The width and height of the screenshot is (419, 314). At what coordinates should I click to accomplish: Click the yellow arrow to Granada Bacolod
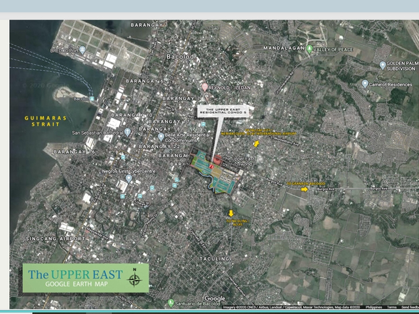[304, 189]
